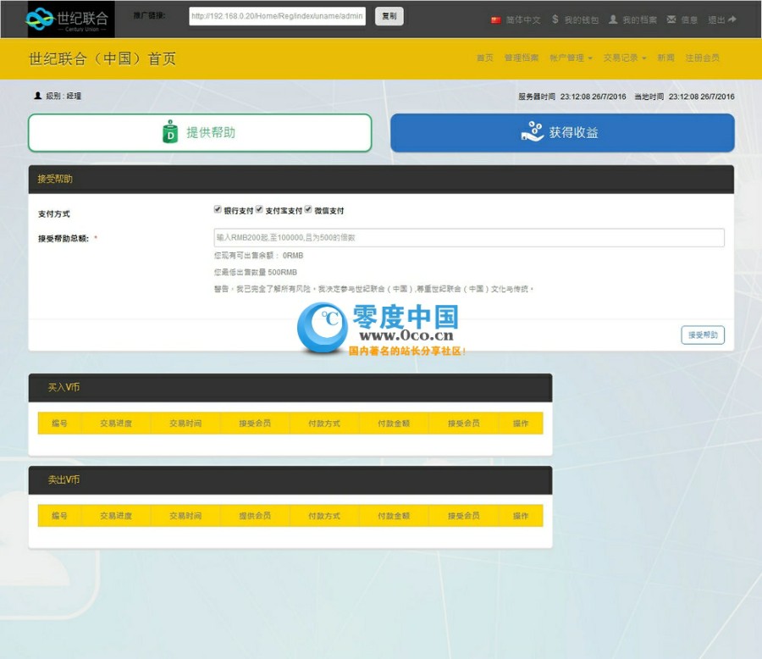Toggle the 支付宝支付 checkbox
Viewport: 762px width, 659px height.
pos(259,208)
